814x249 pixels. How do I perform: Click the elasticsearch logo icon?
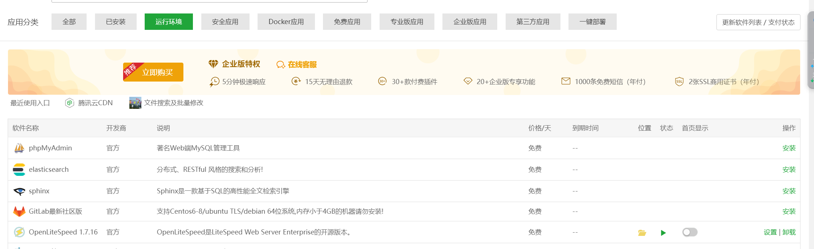pos(19,170)
